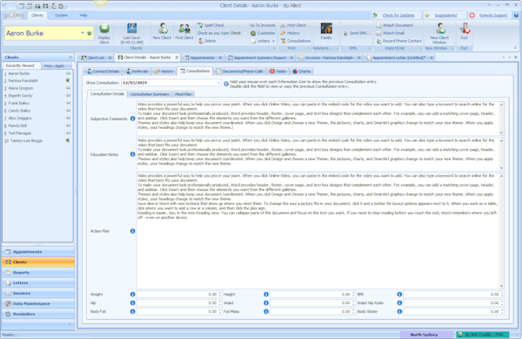Toggle the Check as you type checkbox

click(x=245, y=33)
